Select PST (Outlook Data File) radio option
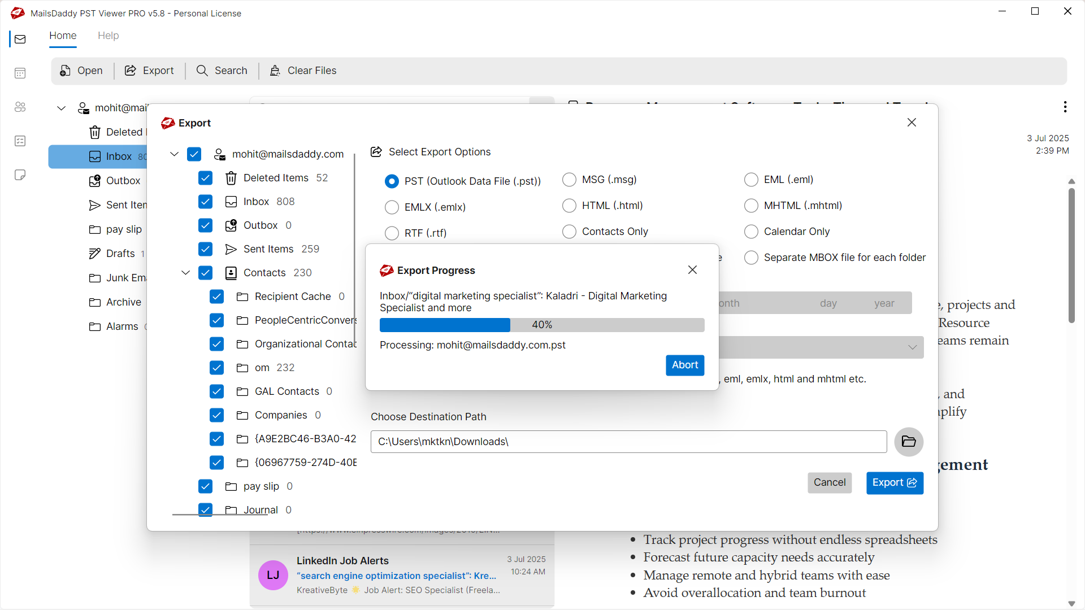This screenshot has height=610, width=1085. tap(391, 181)
